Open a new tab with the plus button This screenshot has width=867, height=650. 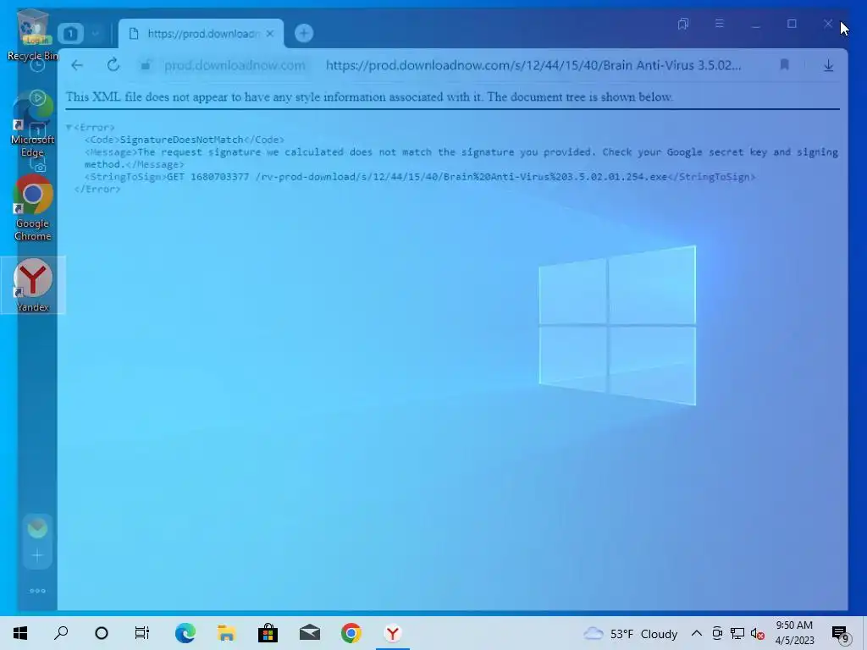304,33
